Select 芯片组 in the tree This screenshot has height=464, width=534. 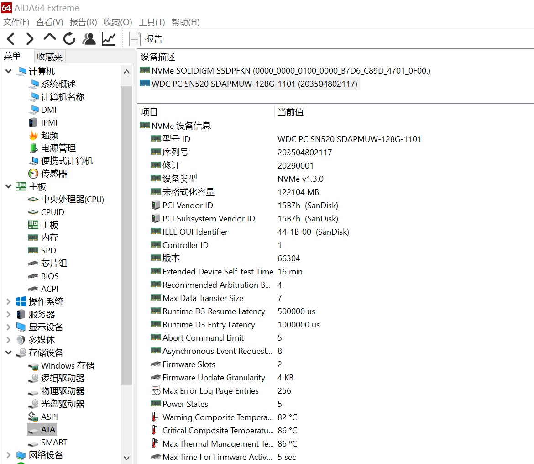[54, 263]
